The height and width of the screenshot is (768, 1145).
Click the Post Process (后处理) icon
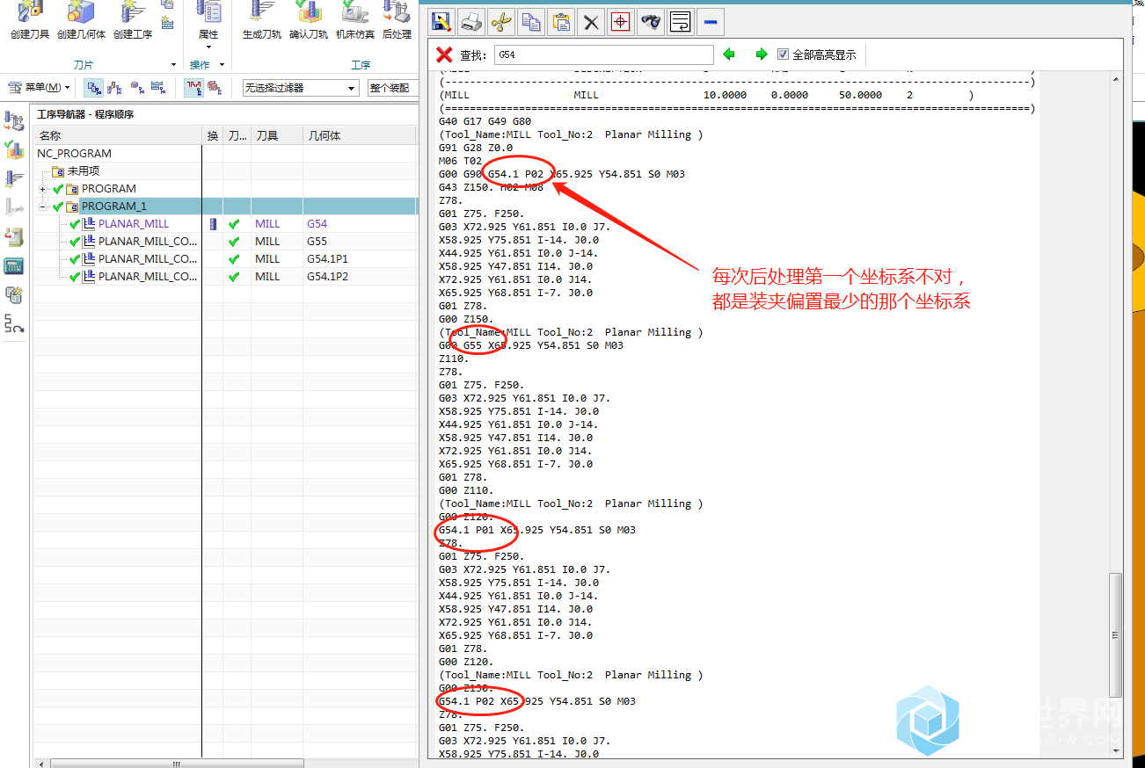(x=397, y=12)
